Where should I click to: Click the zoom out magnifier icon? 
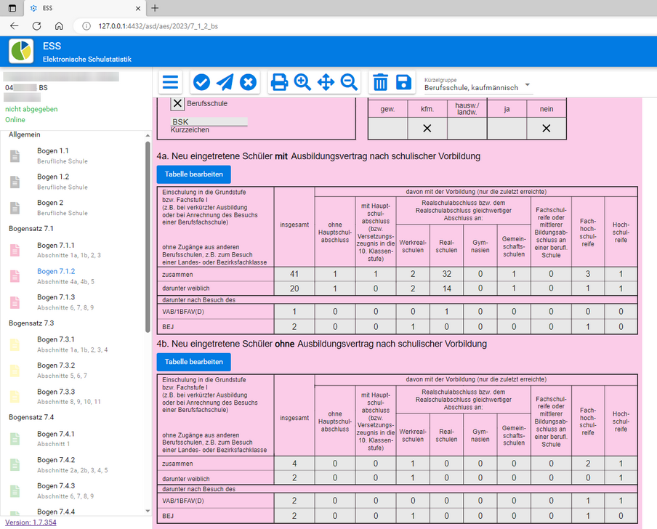coord(349,82)
